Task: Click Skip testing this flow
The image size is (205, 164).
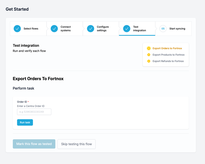Action: [x=76, y=144]
